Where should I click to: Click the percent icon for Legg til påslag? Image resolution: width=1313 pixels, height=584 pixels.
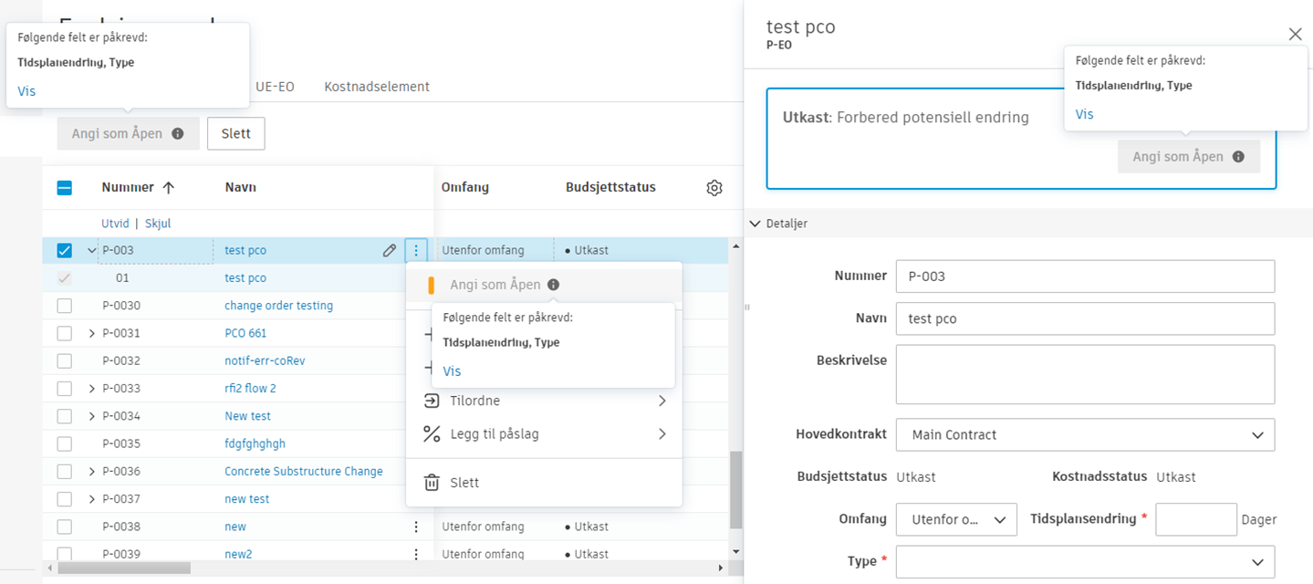pos(432,434)
